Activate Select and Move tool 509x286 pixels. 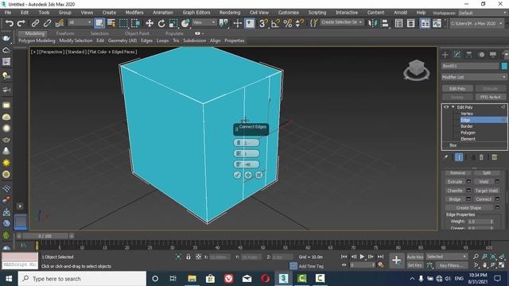pyautogui.click(x=150, y=23)
